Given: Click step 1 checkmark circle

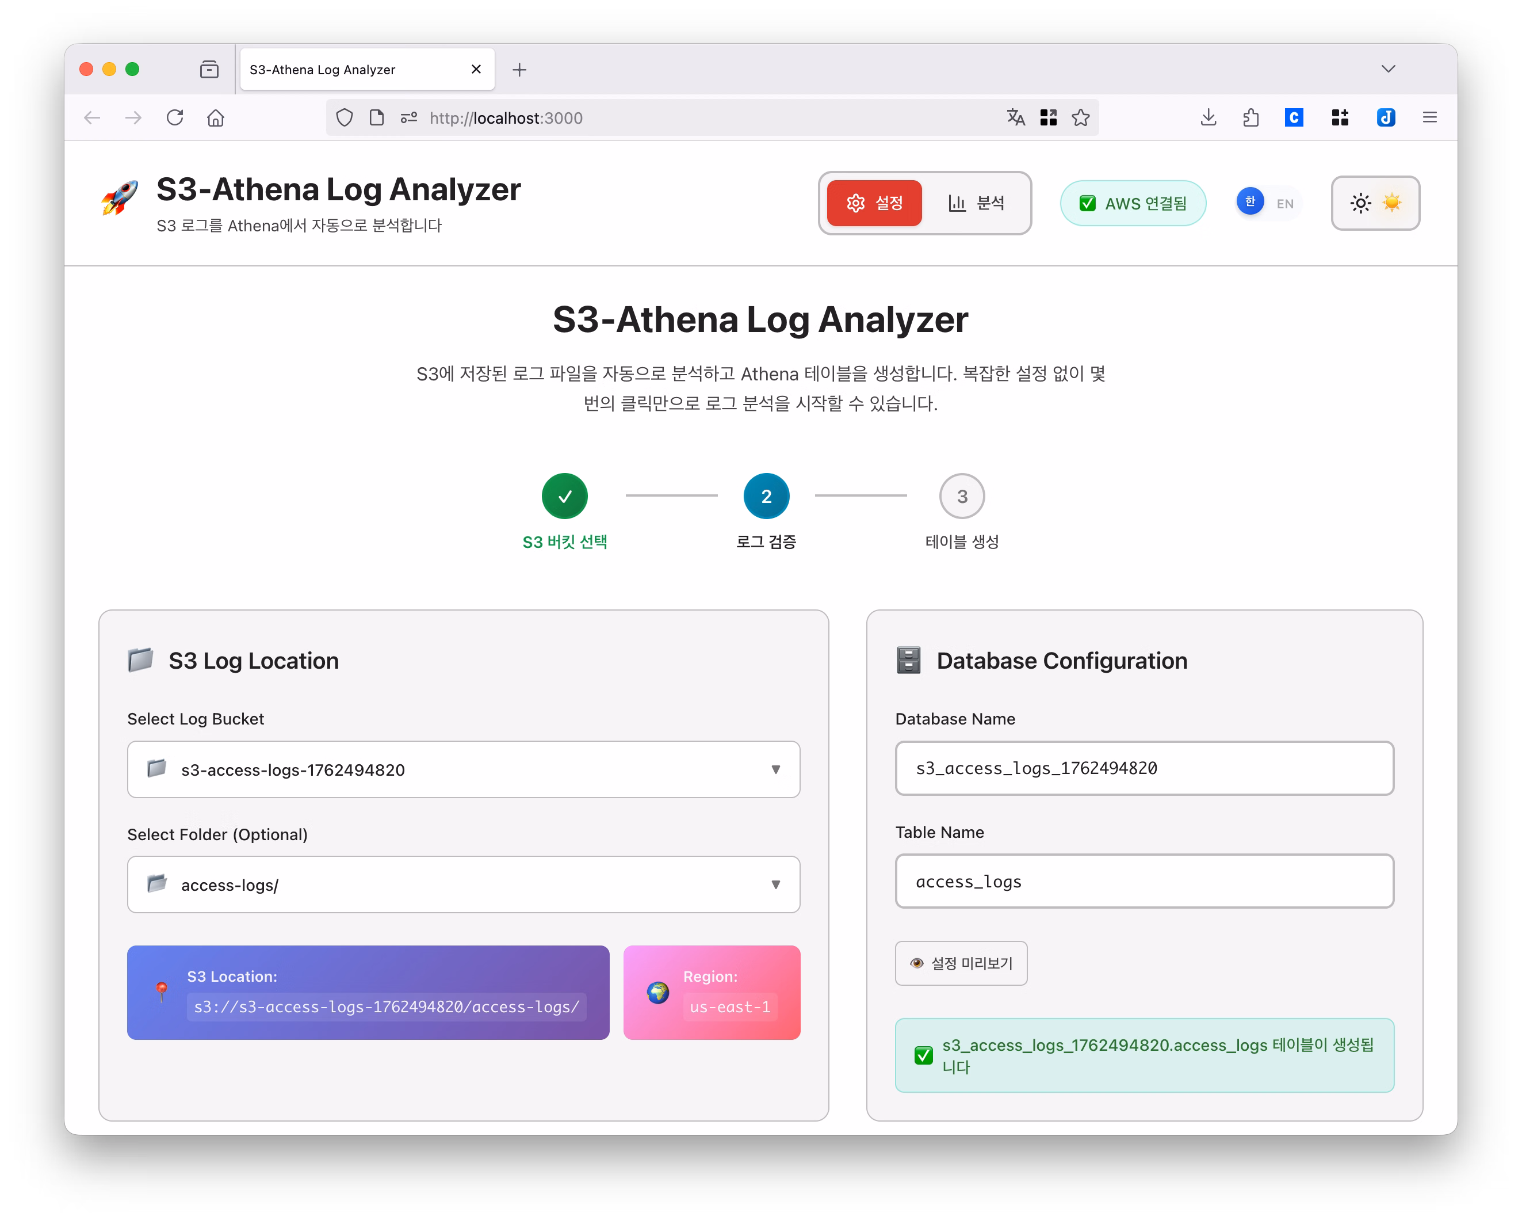Looking at the screenshot, I should click(565, 496).
